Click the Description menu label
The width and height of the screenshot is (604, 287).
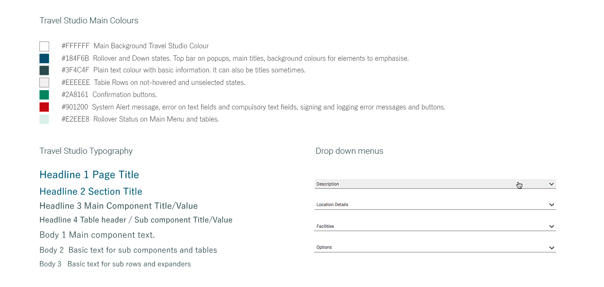(x=328, y=184)
